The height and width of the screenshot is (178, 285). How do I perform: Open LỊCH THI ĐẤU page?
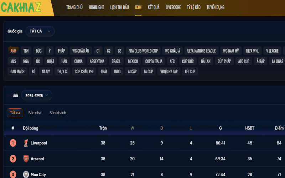(x=119, y=7)
